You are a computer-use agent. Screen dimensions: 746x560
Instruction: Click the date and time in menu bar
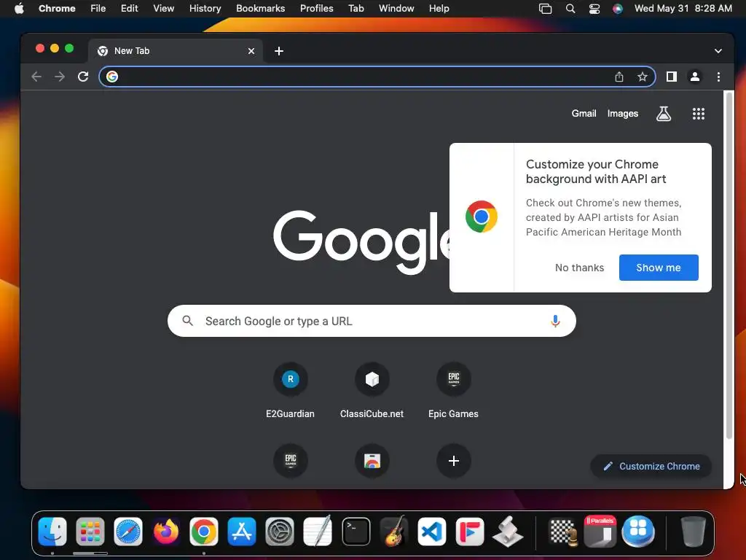point(683,9)
